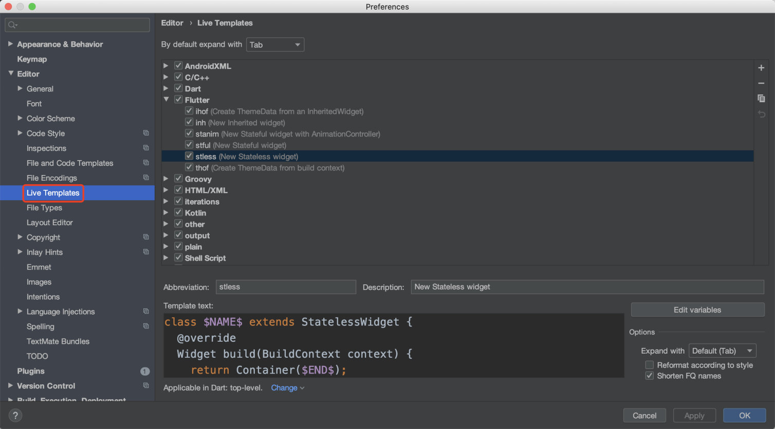The image size is (775, 429).
Task: Open the default expand with Tab dropdown
Action: [x=275, y=45]
